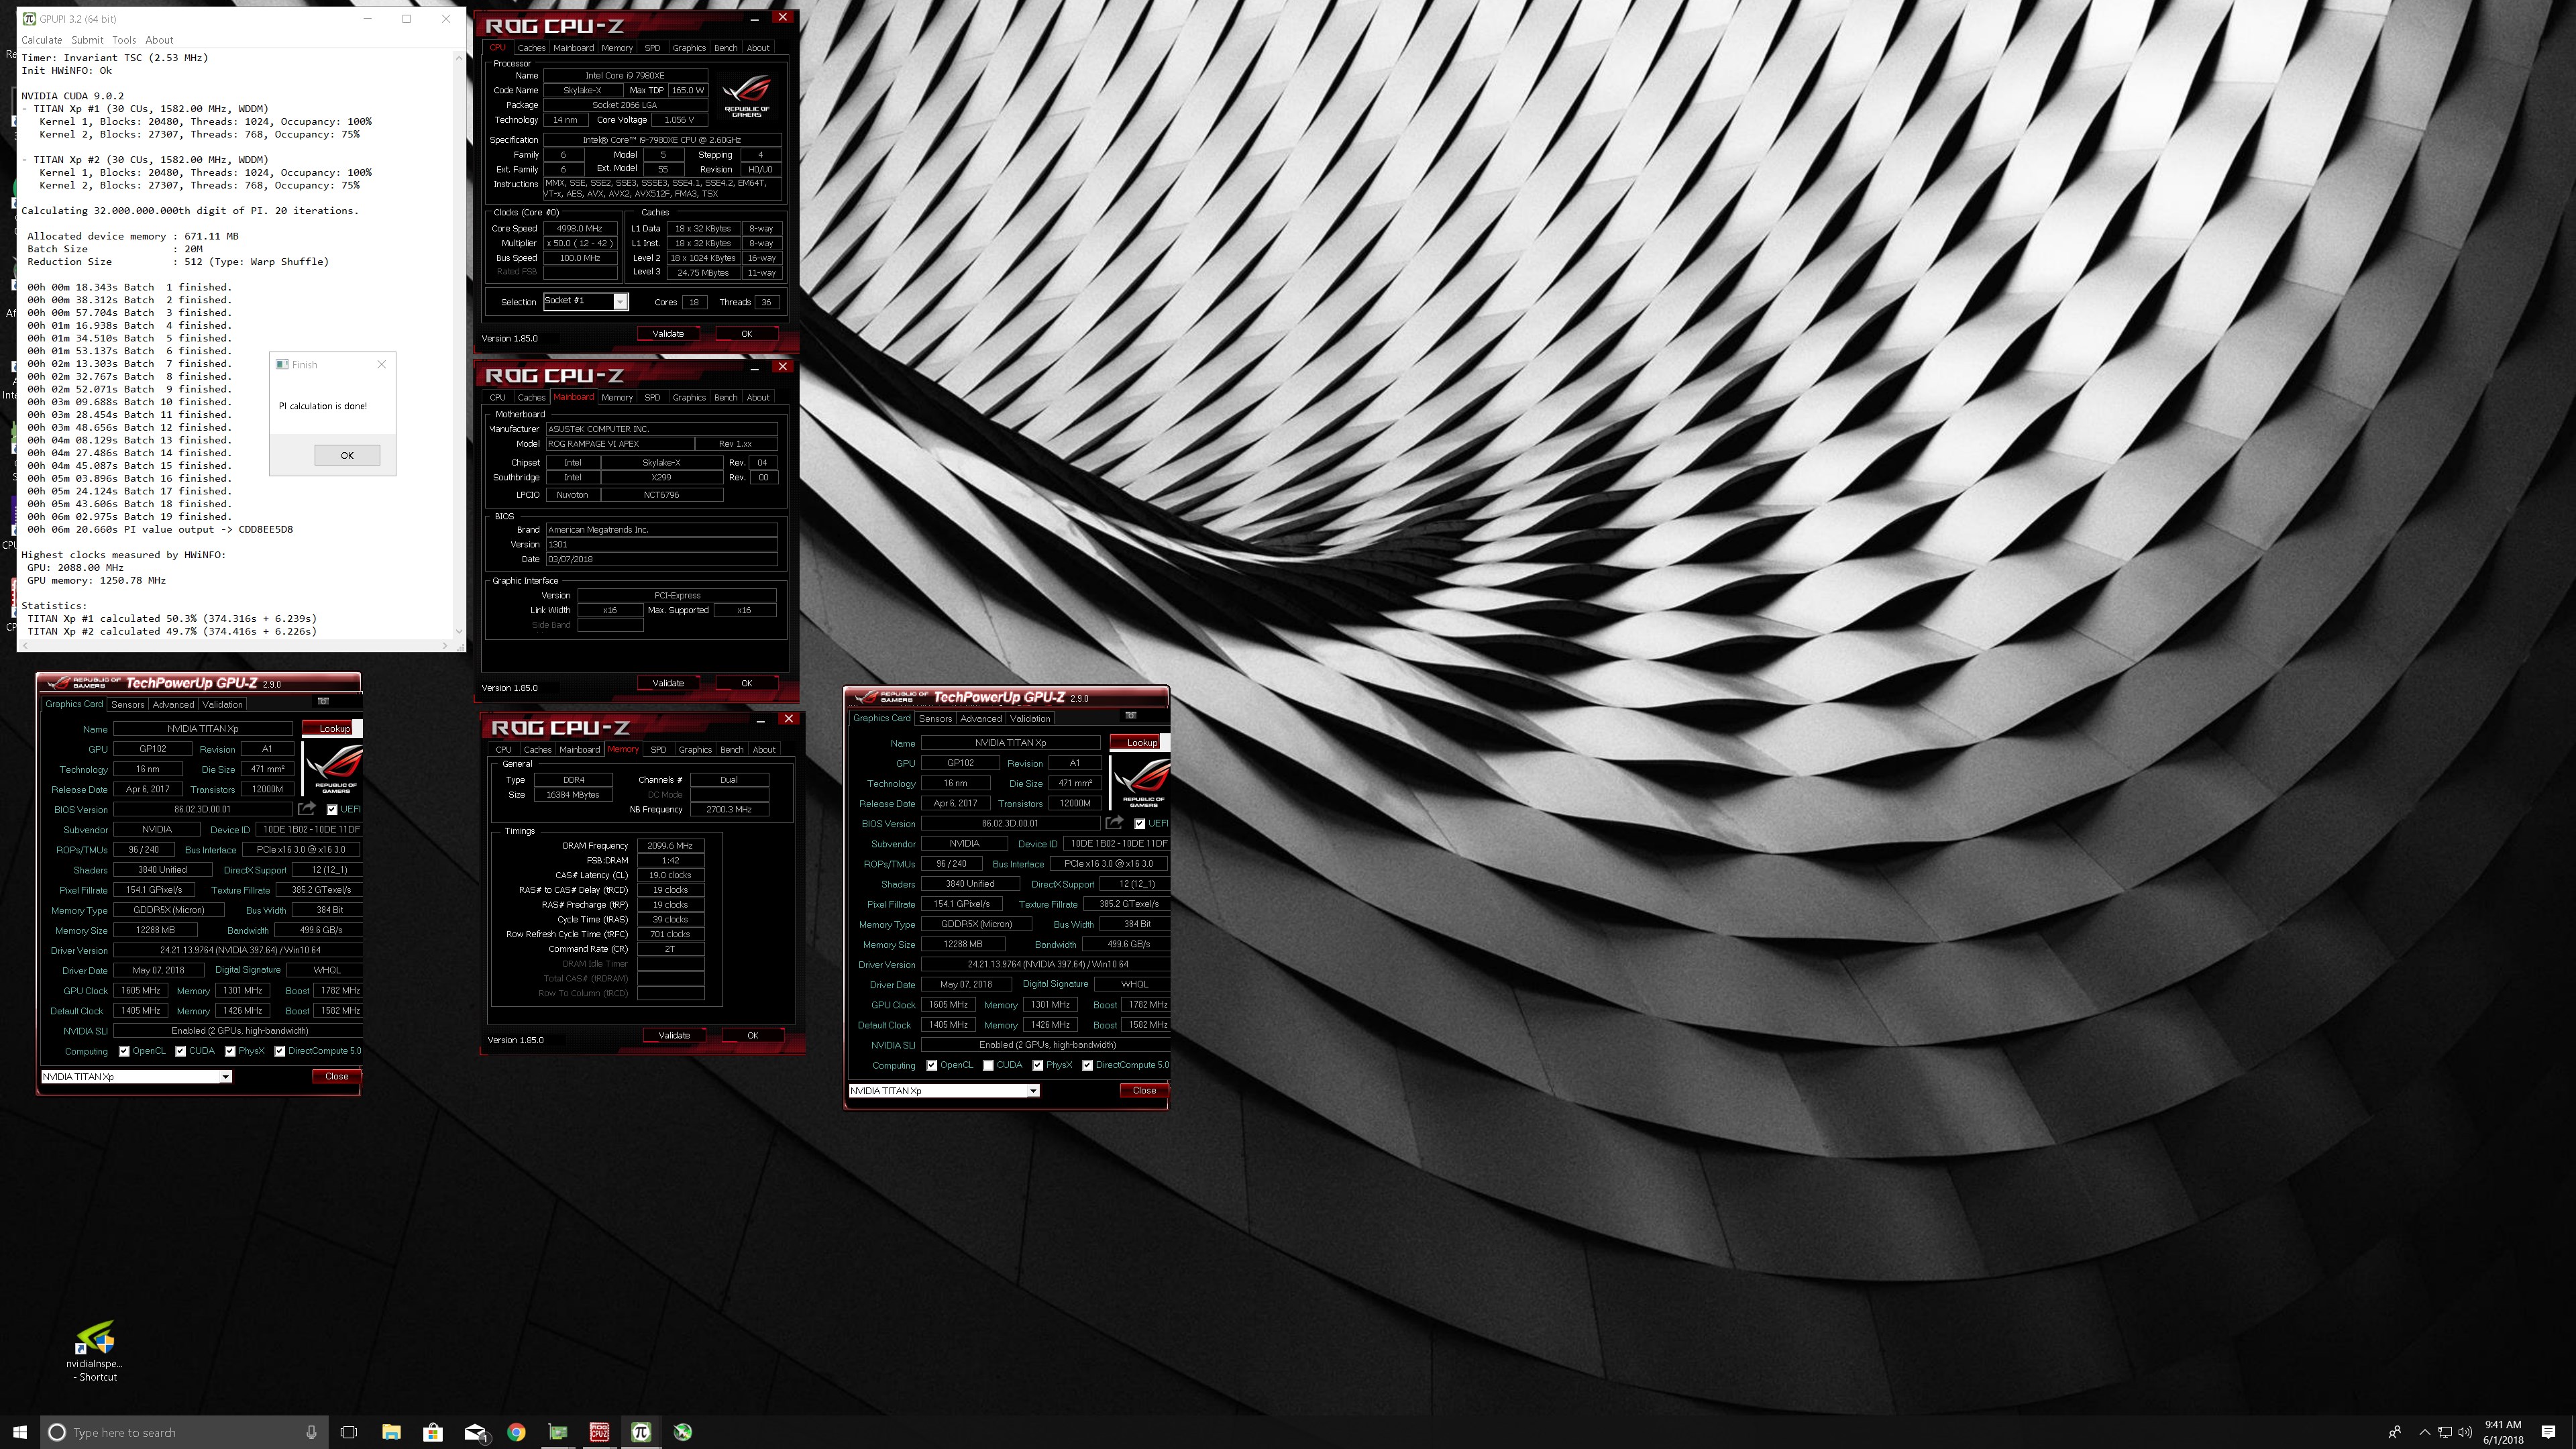This screenshot has height=1449, width=2576.
Task: Open SPD tab in the Mainboard CPU-Z window
Action: pyautogui.click(x=652, y=397)
